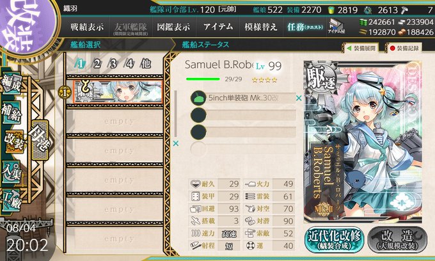Switch to the 他 other ships tab
The height and width of the screenshot is (261, 435).
click(145, 64)
